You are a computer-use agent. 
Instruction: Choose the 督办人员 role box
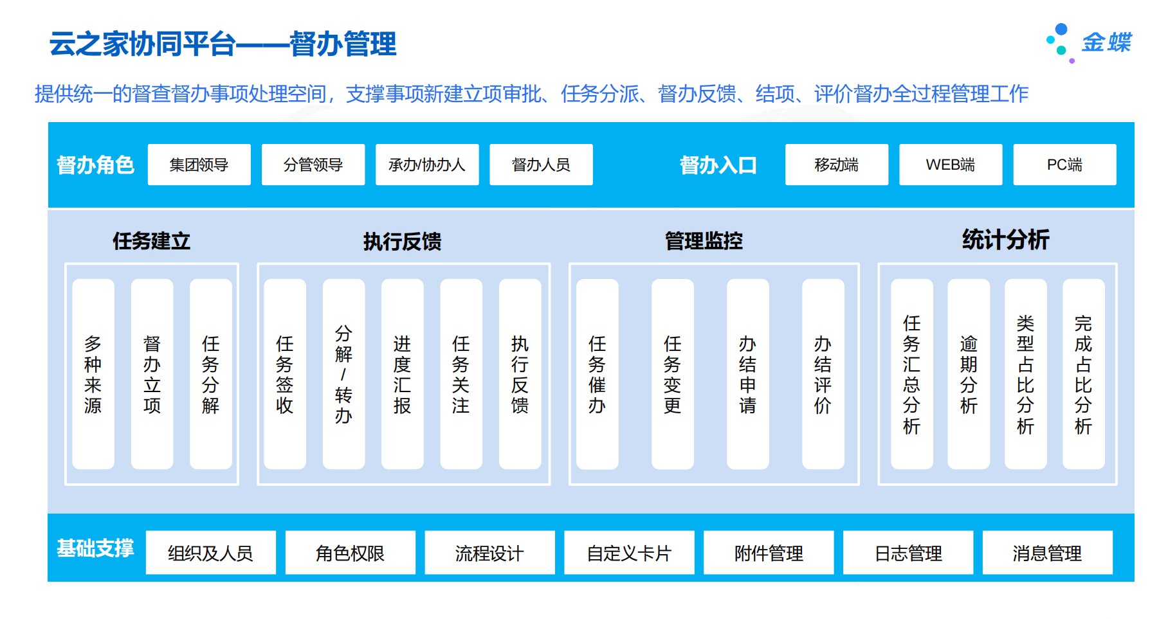click(x=541, y=165)
